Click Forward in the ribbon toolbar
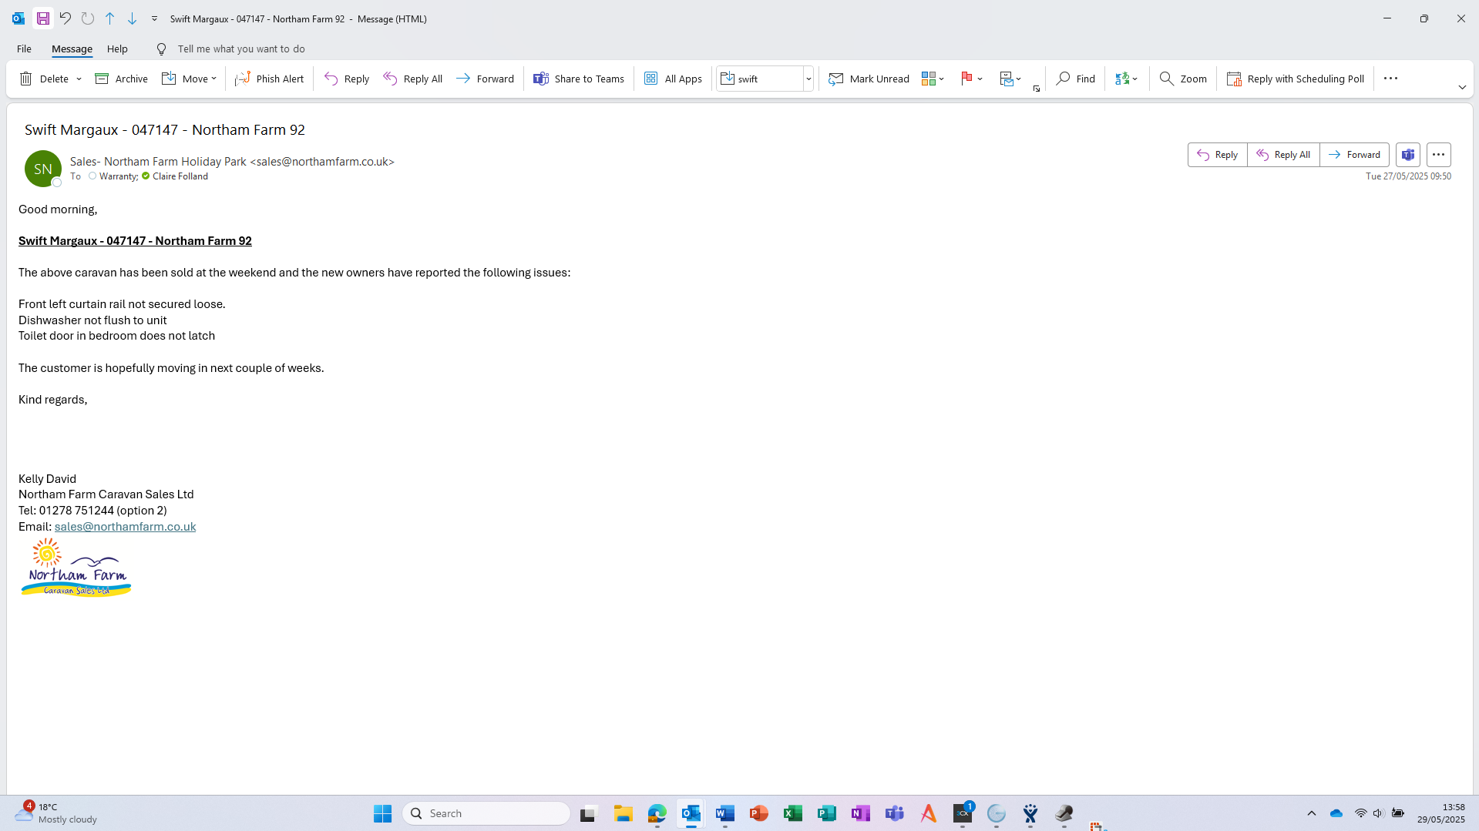This screenshot has height=831, width=1479. tap(485, 79)
